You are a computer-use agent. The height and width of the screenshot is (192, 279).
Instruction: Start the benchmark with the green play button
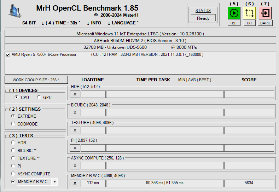pyautogui.click(x=234, y=13)
